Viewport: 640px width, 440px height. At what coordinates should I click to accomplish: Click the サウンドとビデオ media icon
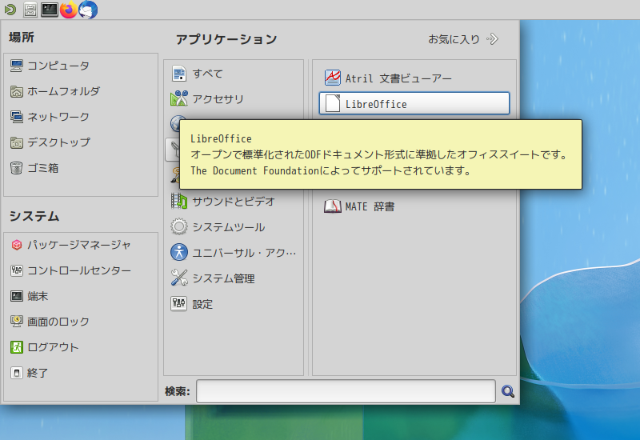point(178,202)
